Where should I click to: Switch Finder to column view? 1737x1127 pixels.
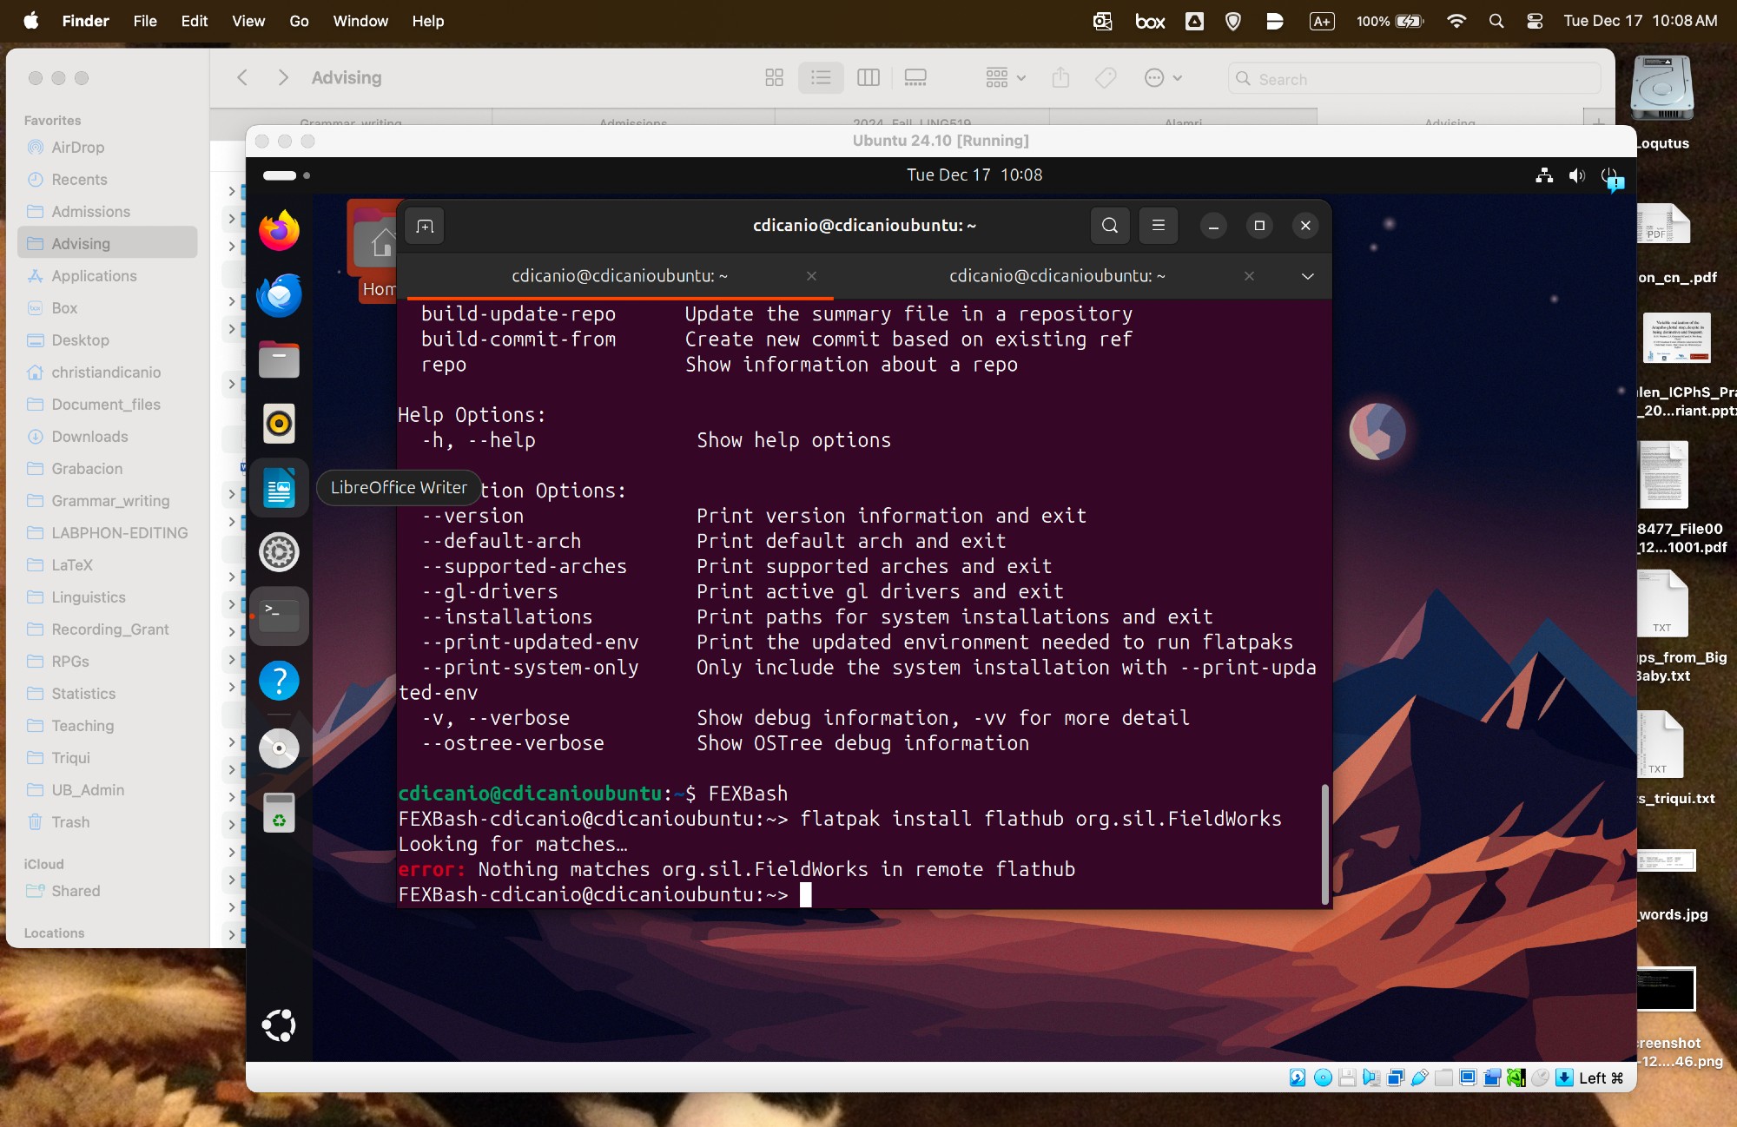(x=868, y=78)
